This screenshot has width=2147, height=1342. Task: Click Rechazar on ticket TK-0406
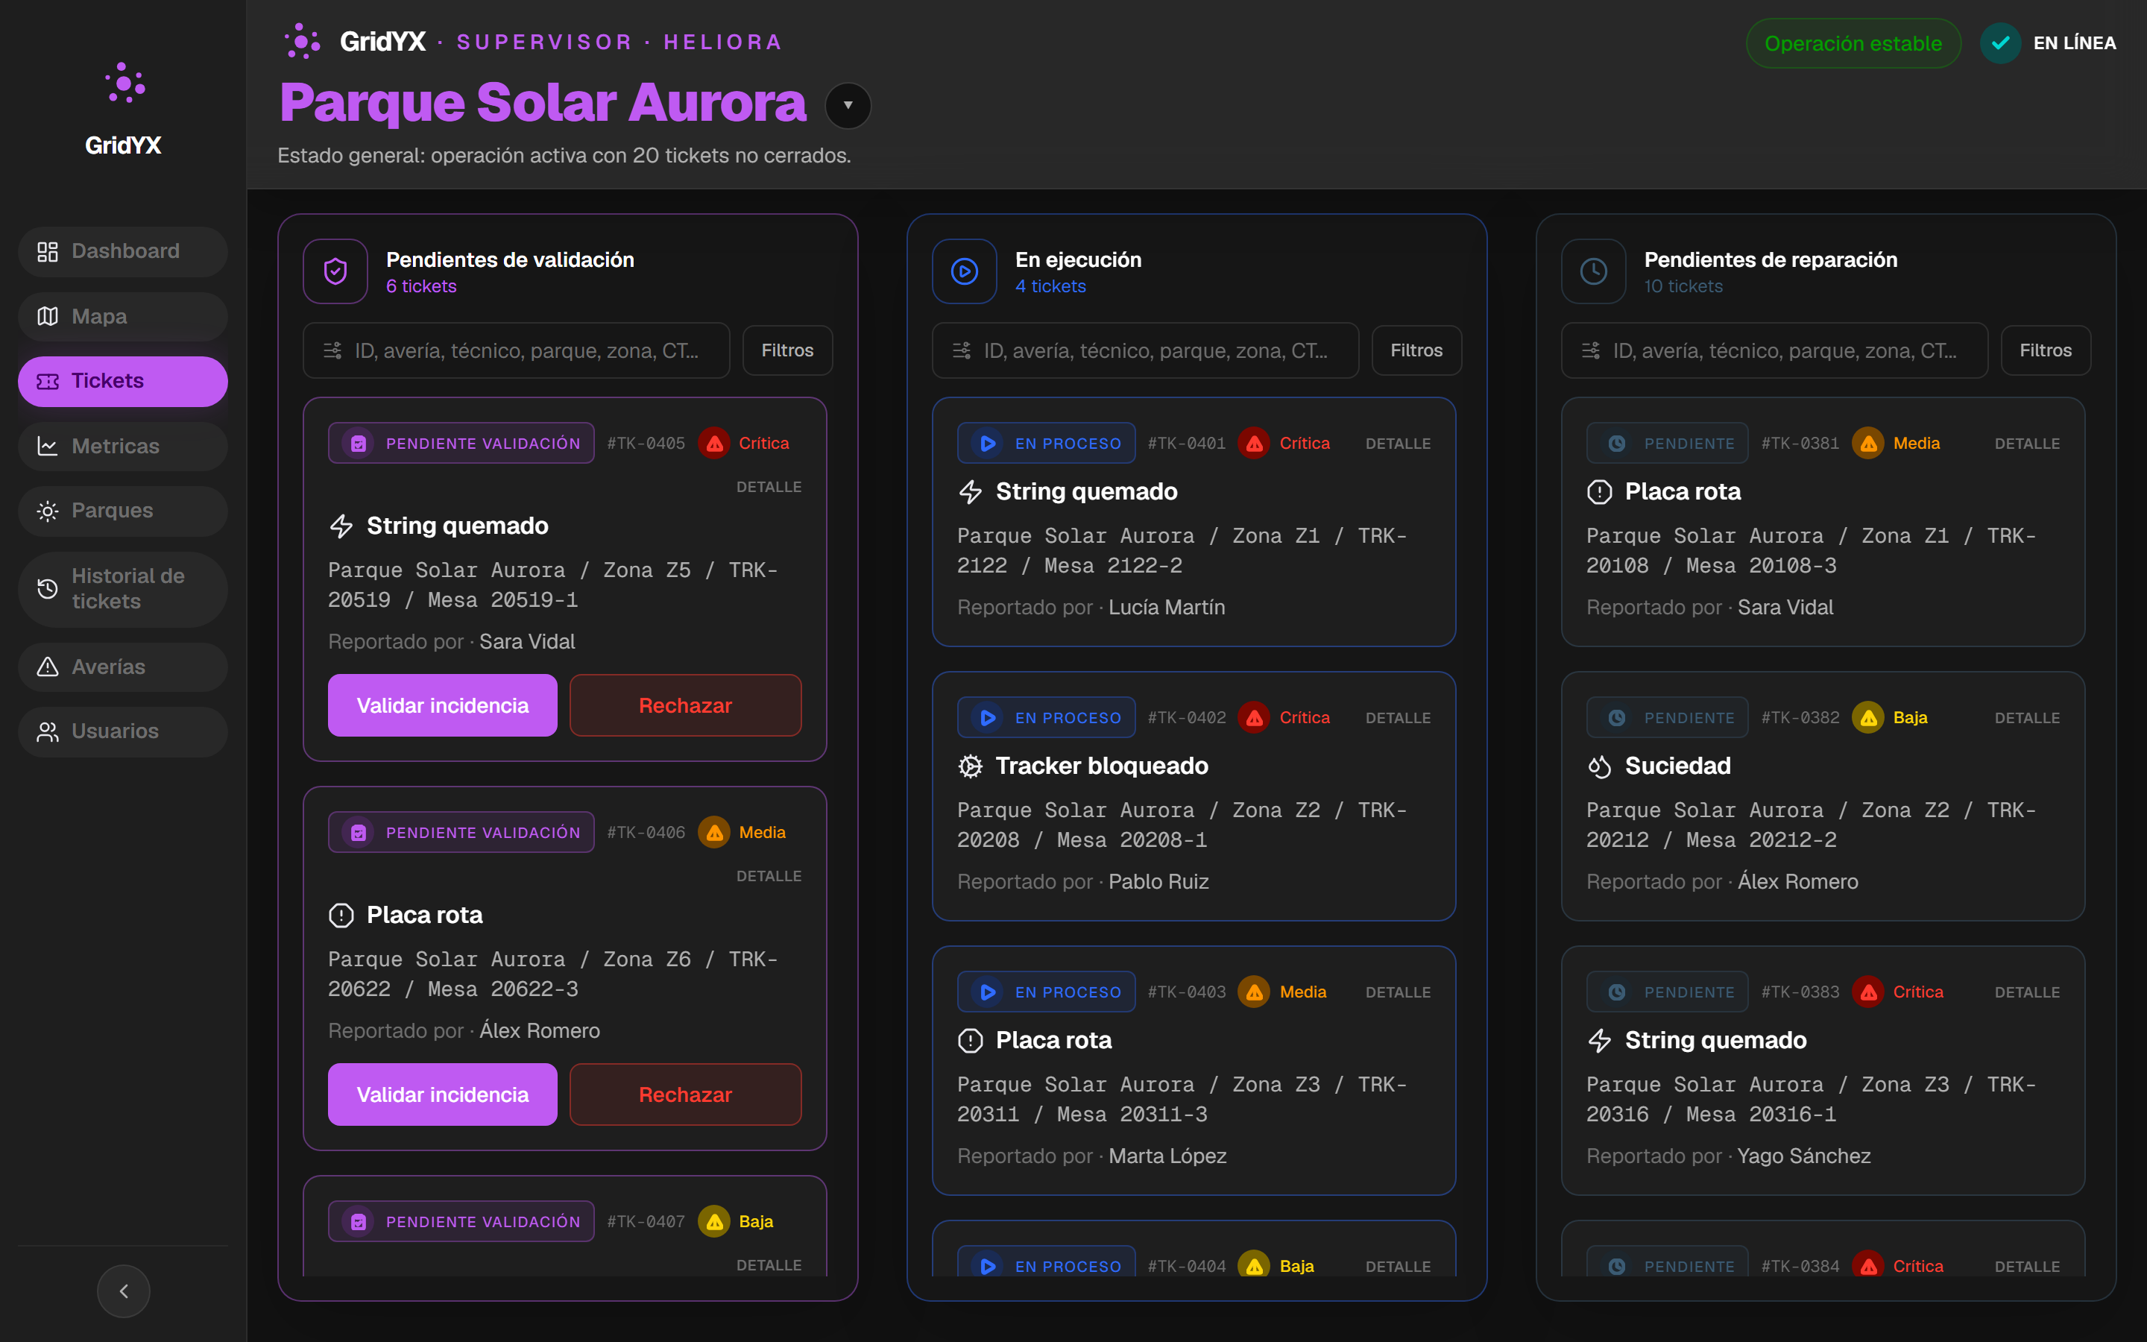pos(686,1094)
